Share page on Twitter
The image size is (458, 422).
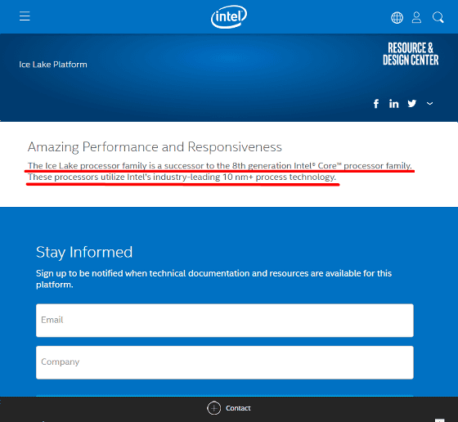[x=412, y=103]
